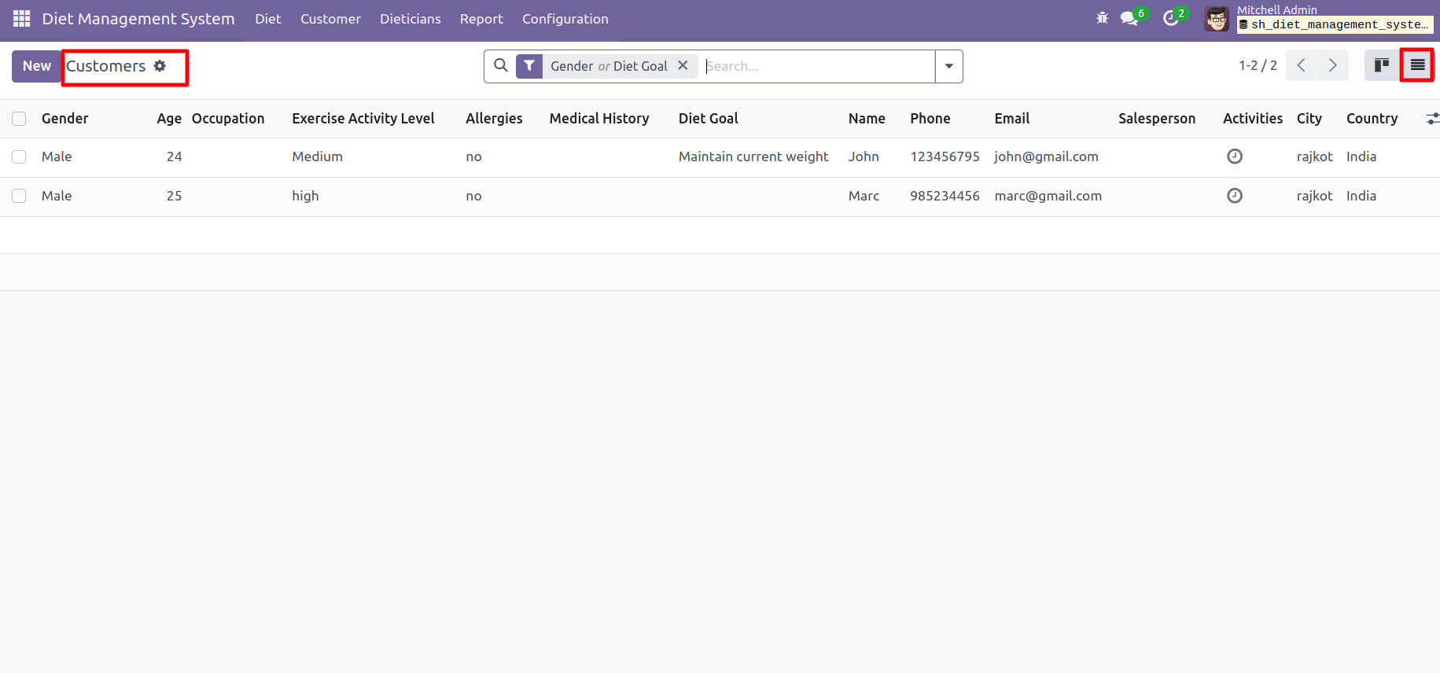Remove the Gender or Diet Goal filter
Screen dimensions: 1440x673
[x=683, y=66]
